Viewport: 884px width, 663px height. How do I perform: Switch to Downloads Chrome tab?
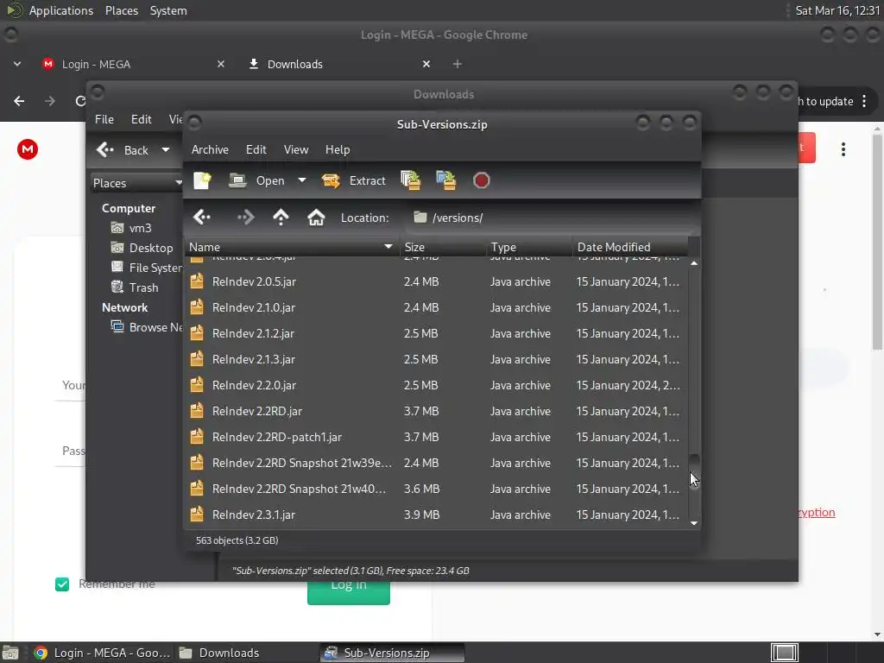pos(338,64)
